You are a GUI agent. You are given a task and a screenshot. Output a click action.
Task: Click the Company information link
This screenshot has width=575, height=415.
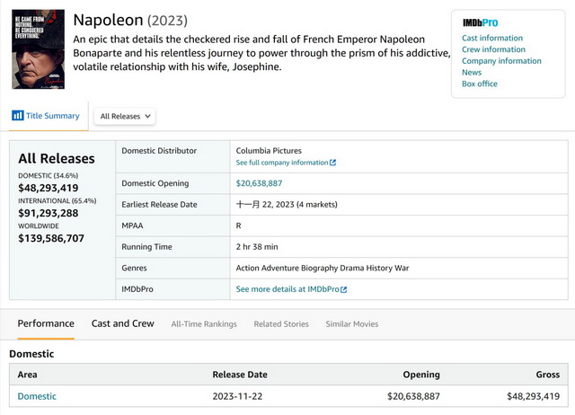point(501,61)
